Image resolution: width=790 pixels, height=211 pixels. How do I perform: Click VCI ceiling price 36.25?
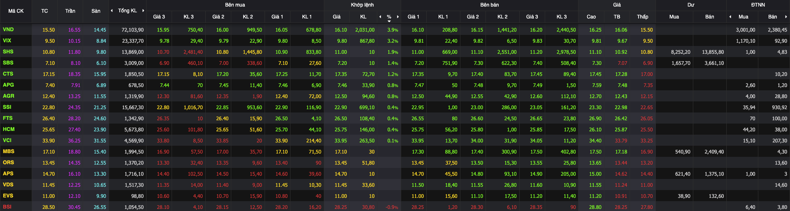click(x=74, y=141)
